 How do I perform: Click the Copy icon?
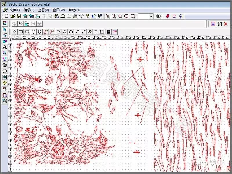tap(50, 16)
